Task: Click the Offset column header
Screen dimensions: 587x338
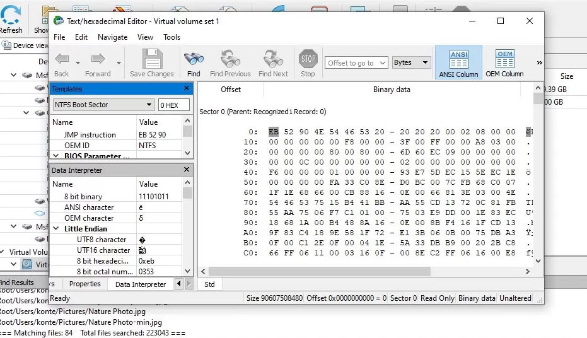Action: tap(231, 90)
